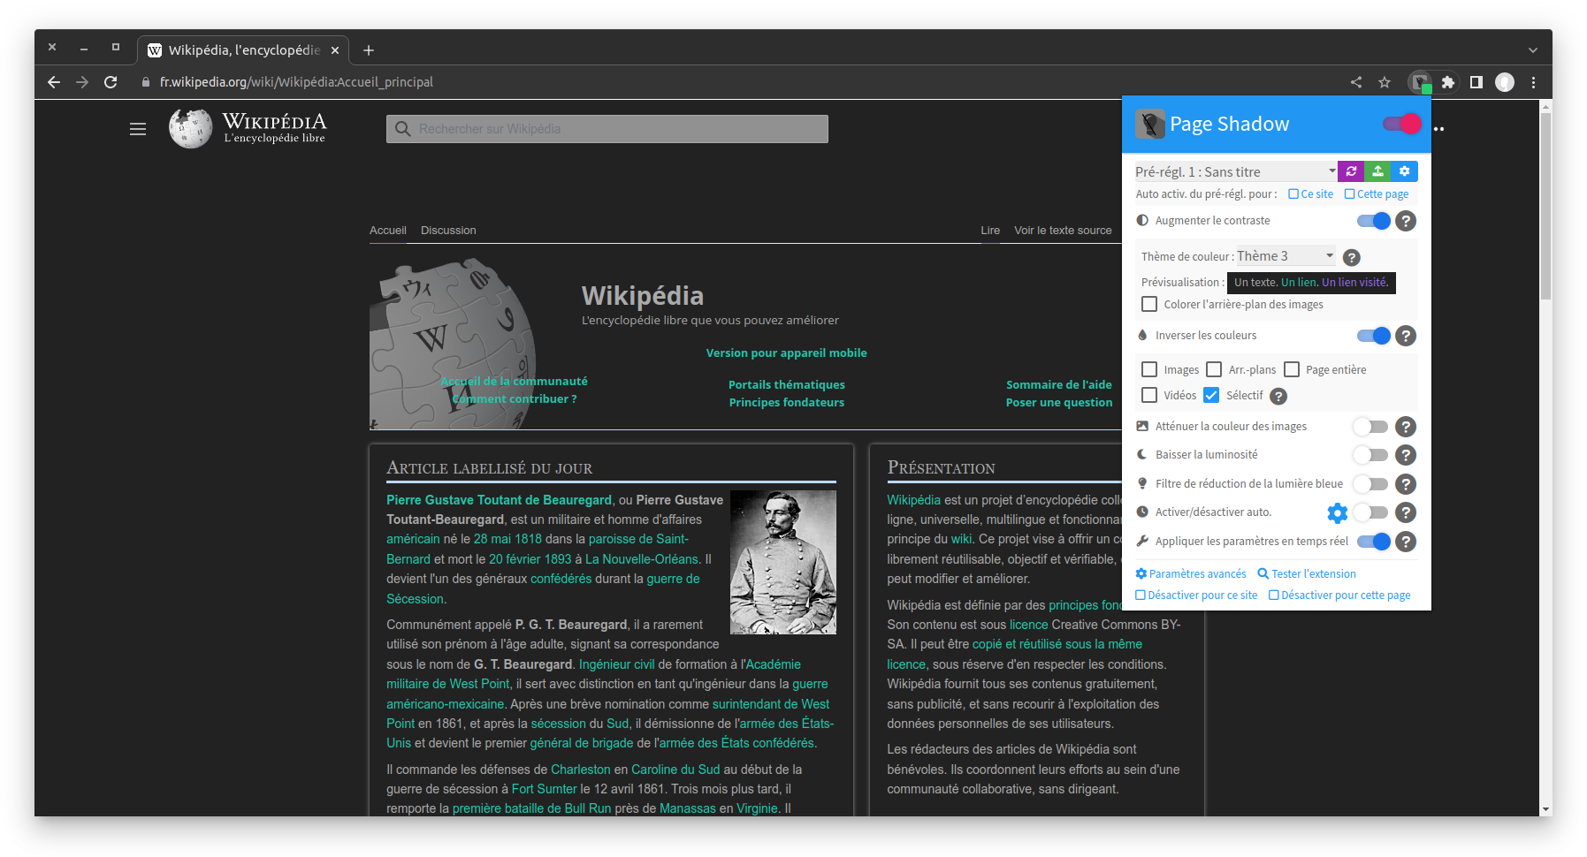The image size is (1587, 857).
Task: Open the Discussion tab
Action: click(x=448, y=231)
